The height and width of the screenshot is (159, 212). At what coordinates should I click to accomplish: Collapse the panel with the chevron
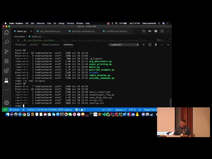(x=162, y=45)
